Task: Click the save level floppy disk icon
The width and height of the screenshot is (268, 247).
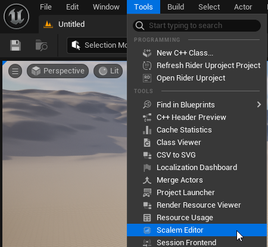Action: point(15,45)
